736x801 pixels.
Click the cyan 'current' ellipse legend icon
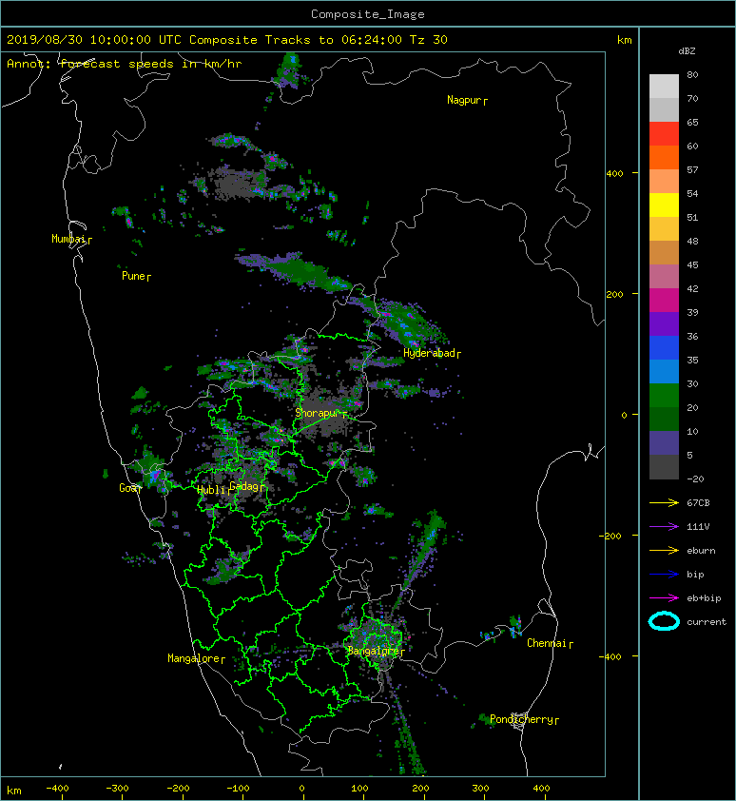click(664, 622)
